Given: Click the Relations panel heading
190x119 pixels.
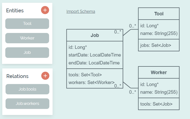Looking at the screenshot, I should 17,76.
